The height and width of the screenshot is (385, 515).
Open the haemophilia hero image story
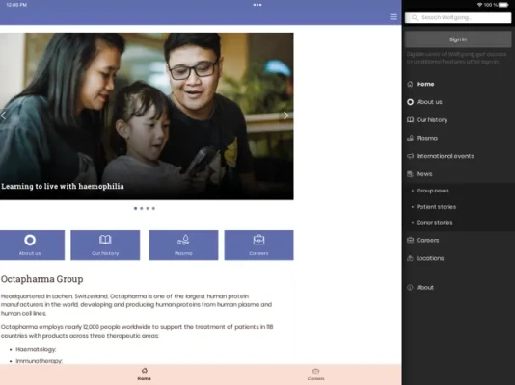click(147, 116)
